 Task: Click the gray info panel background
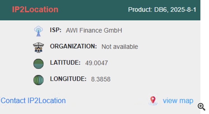pyautogui.click(x=167, y=64)
